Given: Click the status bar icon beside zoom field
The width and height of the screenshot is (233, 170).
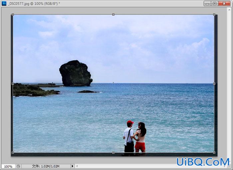Looking at the screenshot, I should click(18, 166).
